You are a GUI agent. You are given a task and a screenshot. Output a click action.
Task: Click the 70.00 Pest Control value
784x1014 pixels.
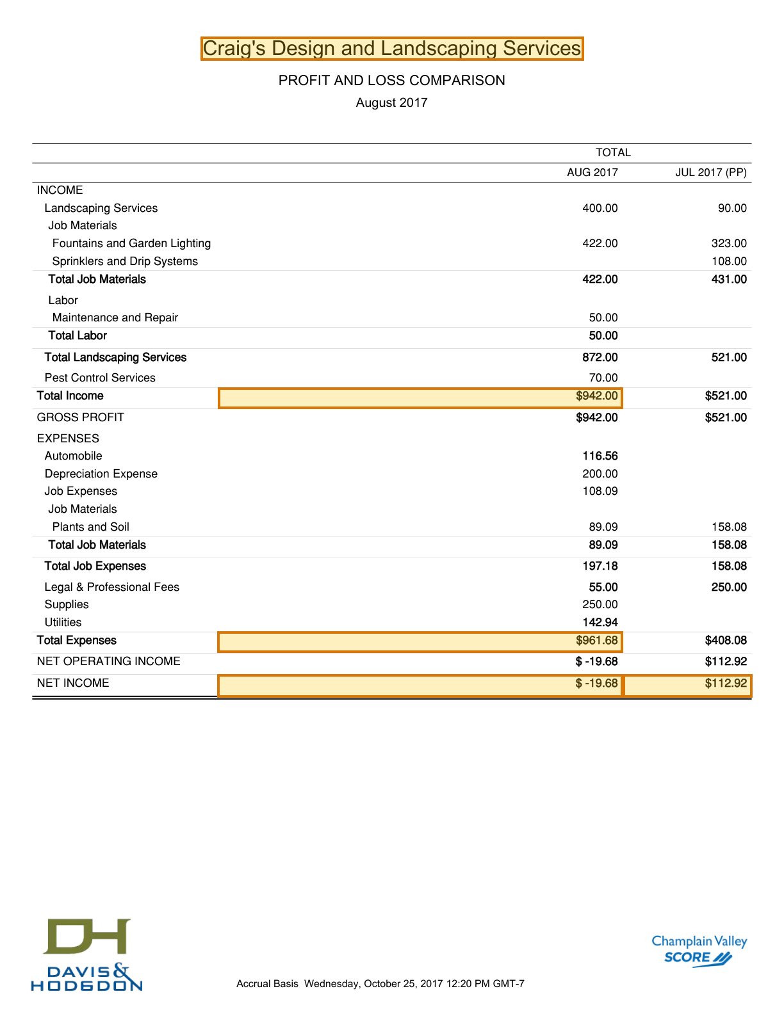pyautogui.click(x=603, y=378)
